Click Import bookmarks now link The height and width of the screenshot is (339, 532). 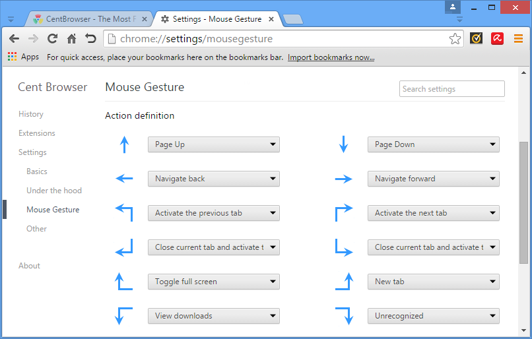click(331, 57)
